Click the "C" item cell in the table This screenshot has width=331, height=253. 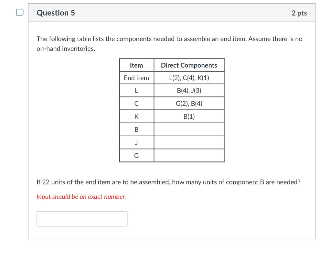136,103
